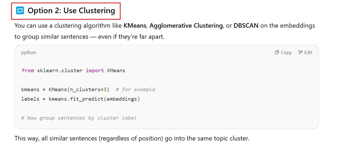
Task: Click the Edit pencil icon in the code block header
Action: pyautogui.click(x=300, y=52)
